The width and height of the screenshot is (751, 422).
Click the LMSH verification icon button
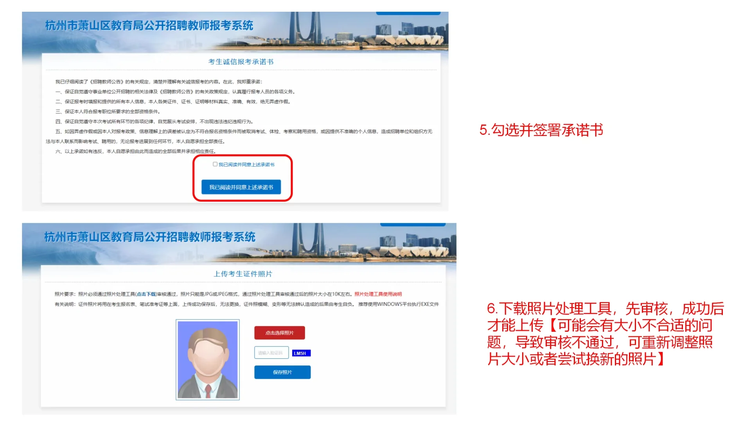pyautogui.click(x=301, y=353)
